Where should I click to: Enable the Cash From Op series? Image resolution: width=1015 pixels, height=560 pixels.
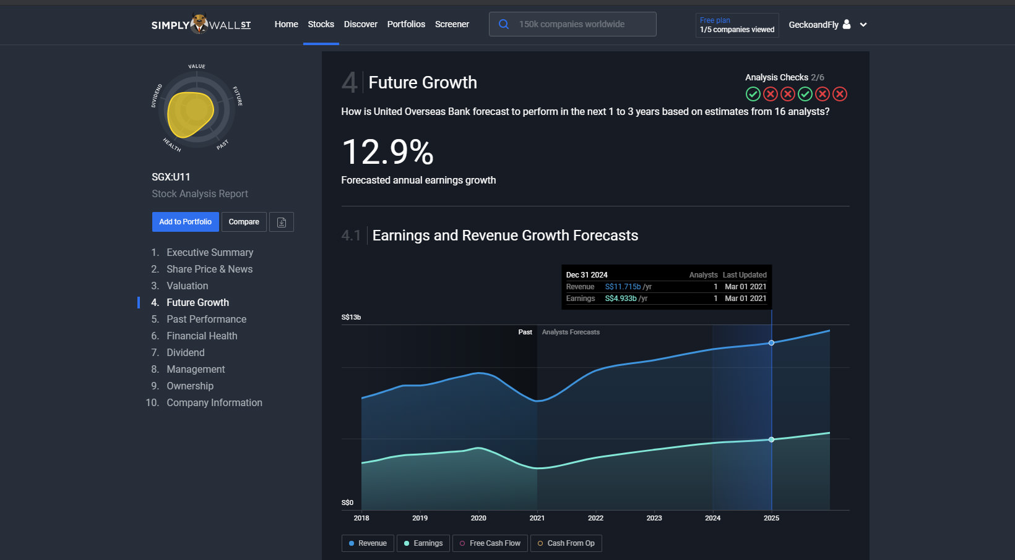[566, 543]
